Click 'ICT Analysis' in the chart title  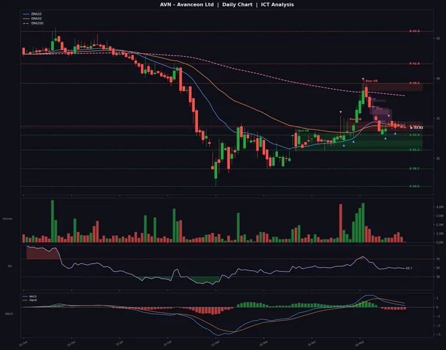[277, 5]
